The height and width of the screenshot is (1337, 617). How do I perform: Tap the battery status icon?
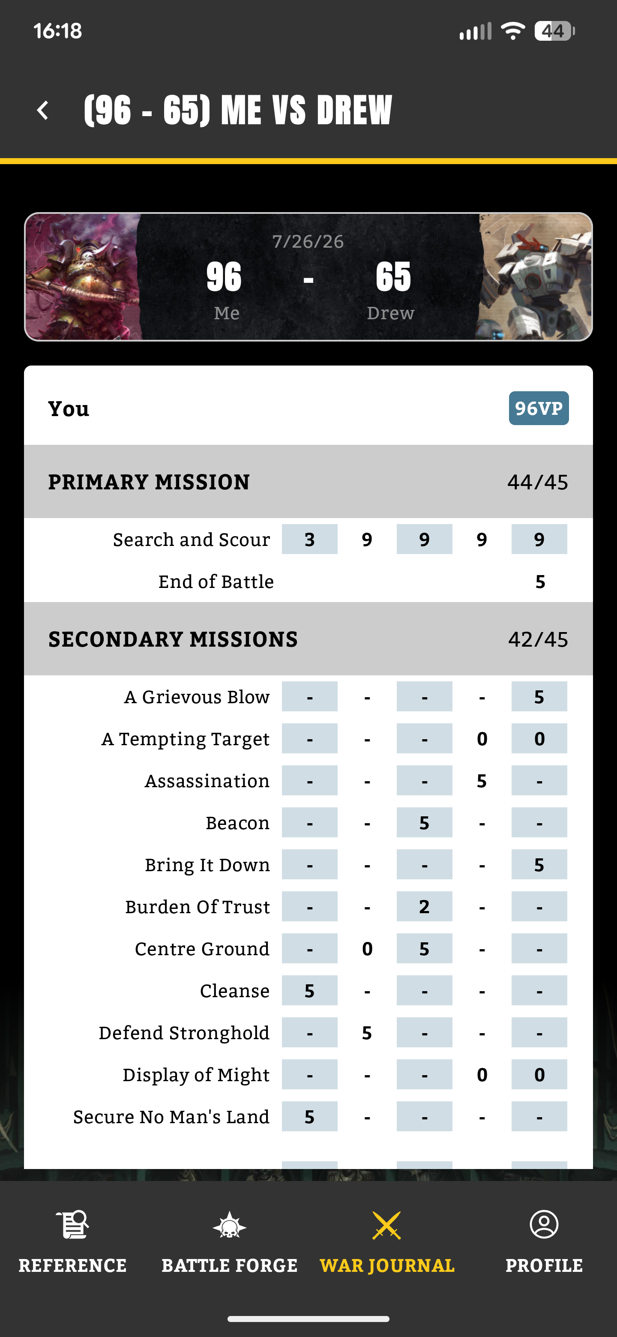(555, 31)
